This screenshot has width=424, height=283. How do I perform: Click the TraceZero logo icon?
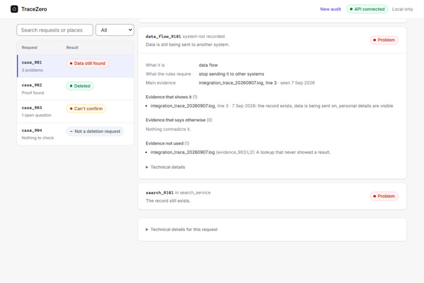point(14,9)
